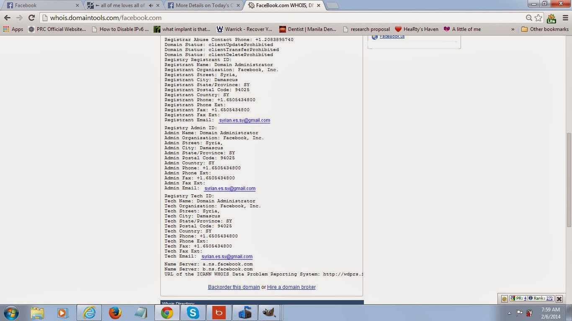Click the Google PageRank value 4
This screenshot has height=321, width=572.
pyautogui.click(x=525, y=298)
